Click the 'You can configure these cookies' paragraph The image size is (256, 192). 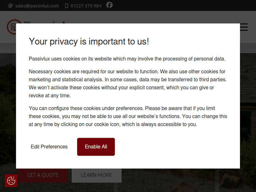[127, 116]
